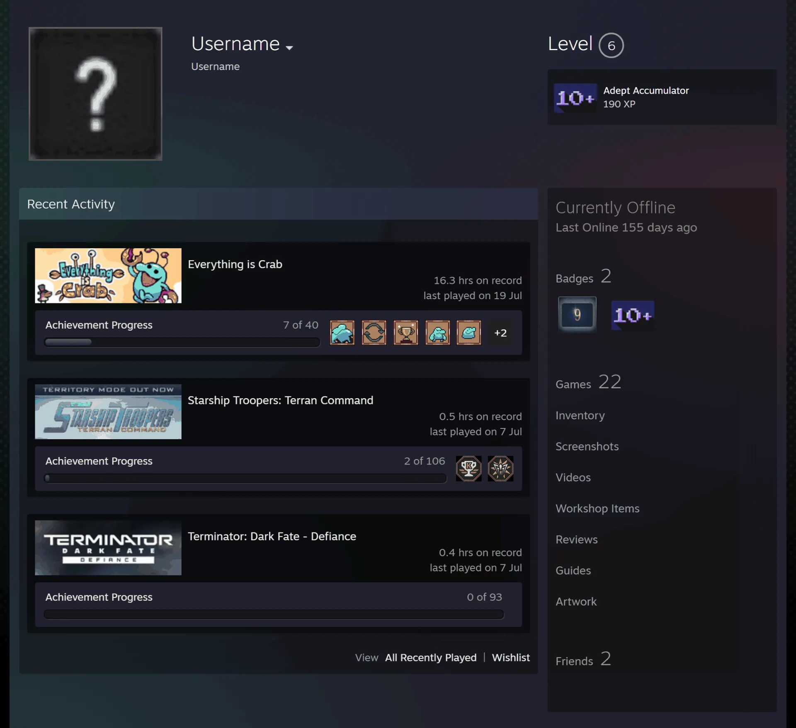The height and width of the screenshot is (728, 796).
Task: Show the +2 more achievements
Action: (500, 333)
